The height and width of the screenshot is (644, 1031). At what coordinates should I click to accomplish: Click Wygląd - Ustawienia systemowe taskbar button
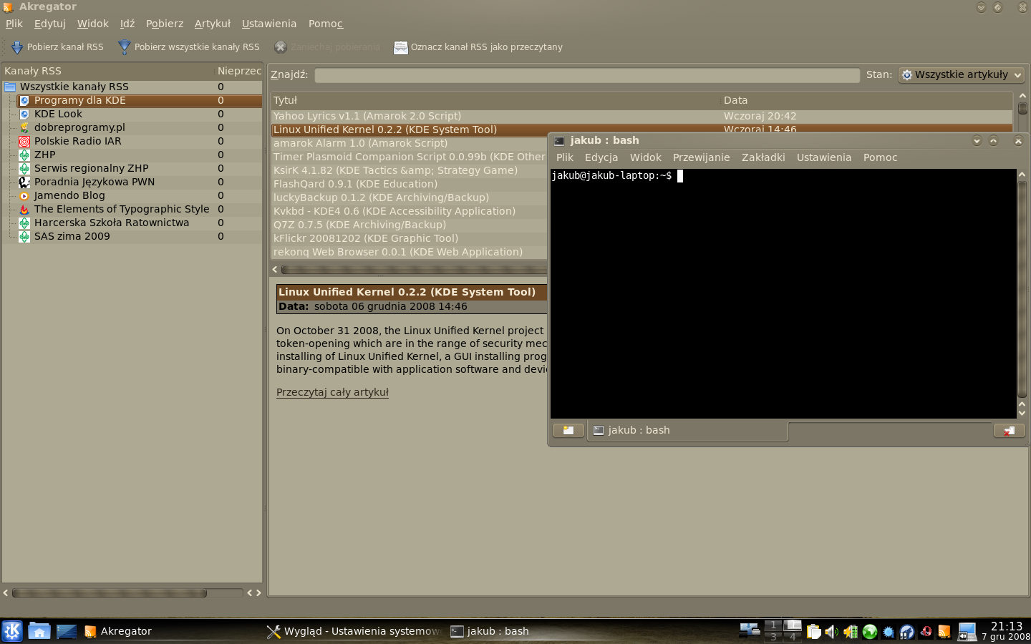coord(354,631)
